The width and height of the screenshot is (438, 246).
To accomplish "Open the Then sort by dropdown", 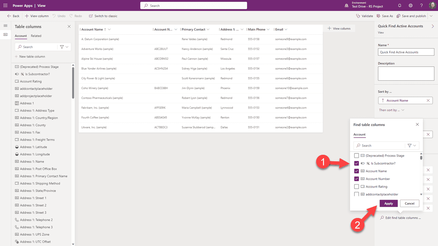I will coord(391,110).
